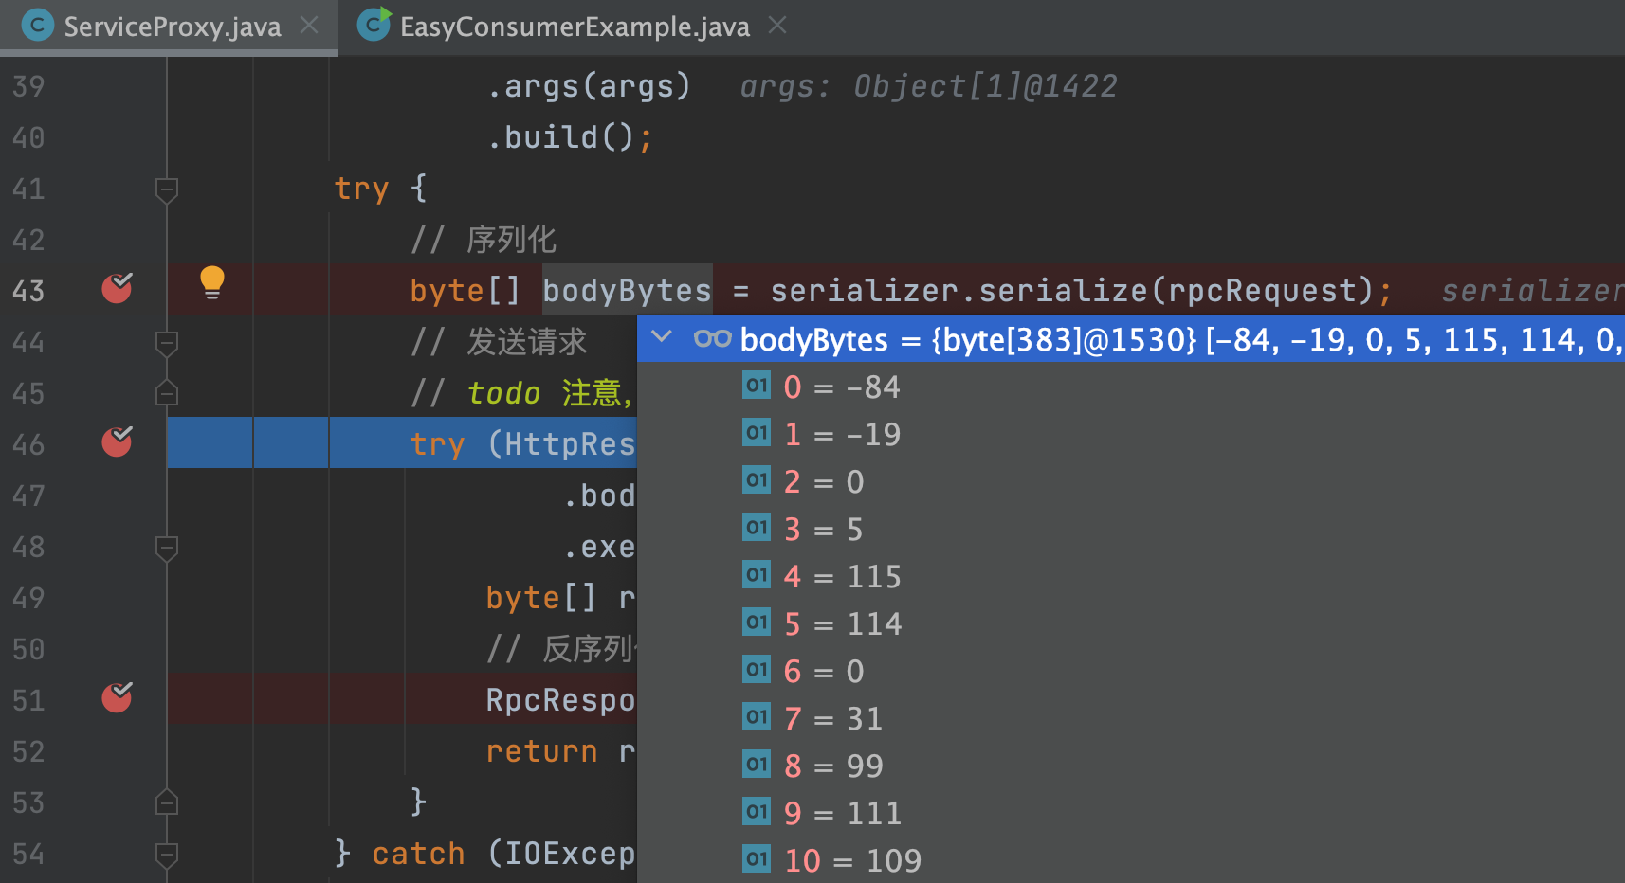The width and height of the screenshot is (1625, 883).
Task: Click the byte type icon for index 10
Action: 756,859
